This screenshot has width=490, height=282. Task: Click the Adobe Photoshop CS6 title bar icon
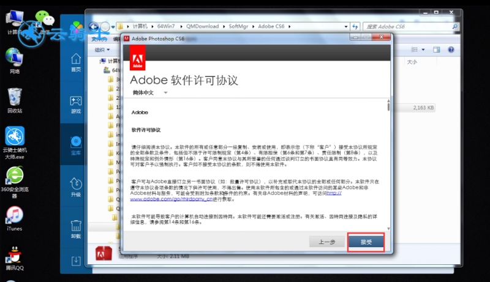(x=127, y=39)
